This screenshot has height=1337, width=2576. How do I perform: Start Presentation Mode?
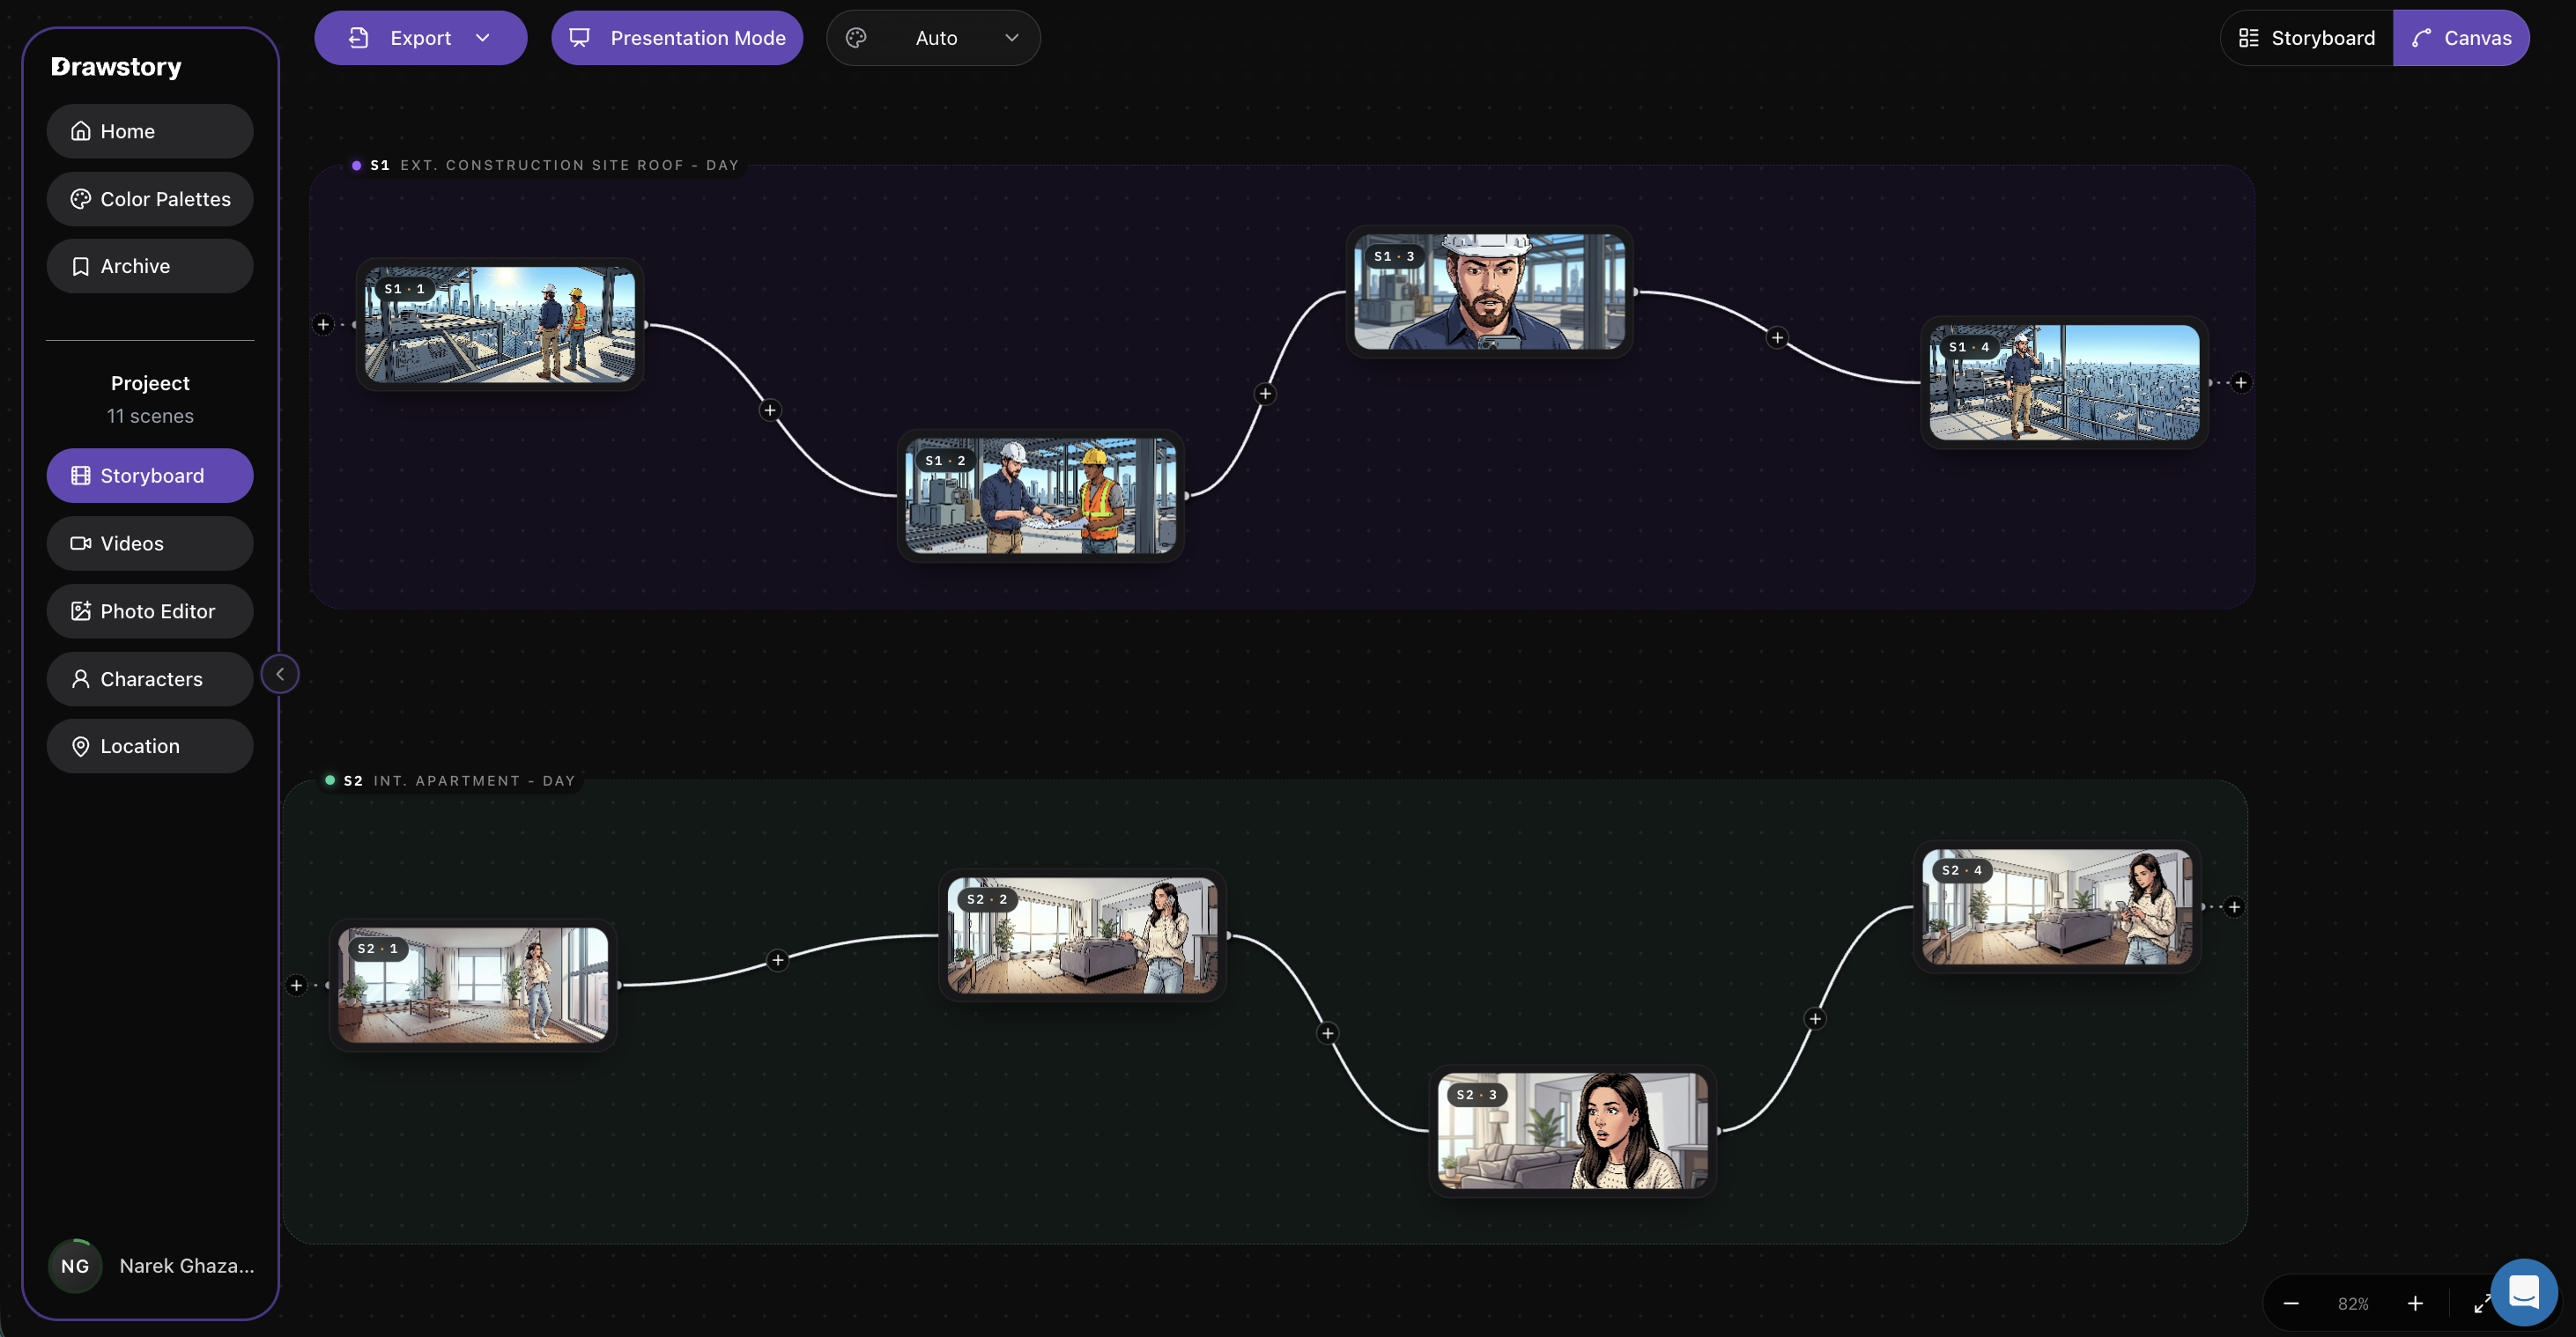pyautogui.click(x=677, y=38)
